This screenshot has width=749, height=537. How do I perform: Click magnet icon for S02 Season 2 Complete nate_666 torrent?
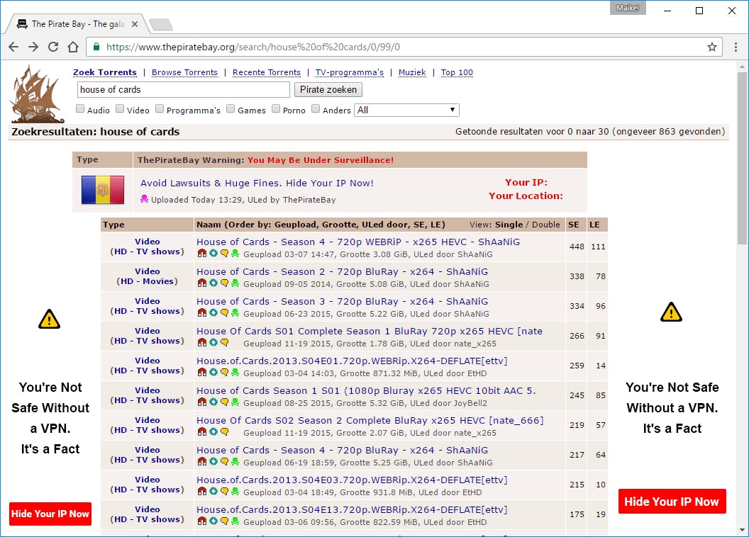202,432
